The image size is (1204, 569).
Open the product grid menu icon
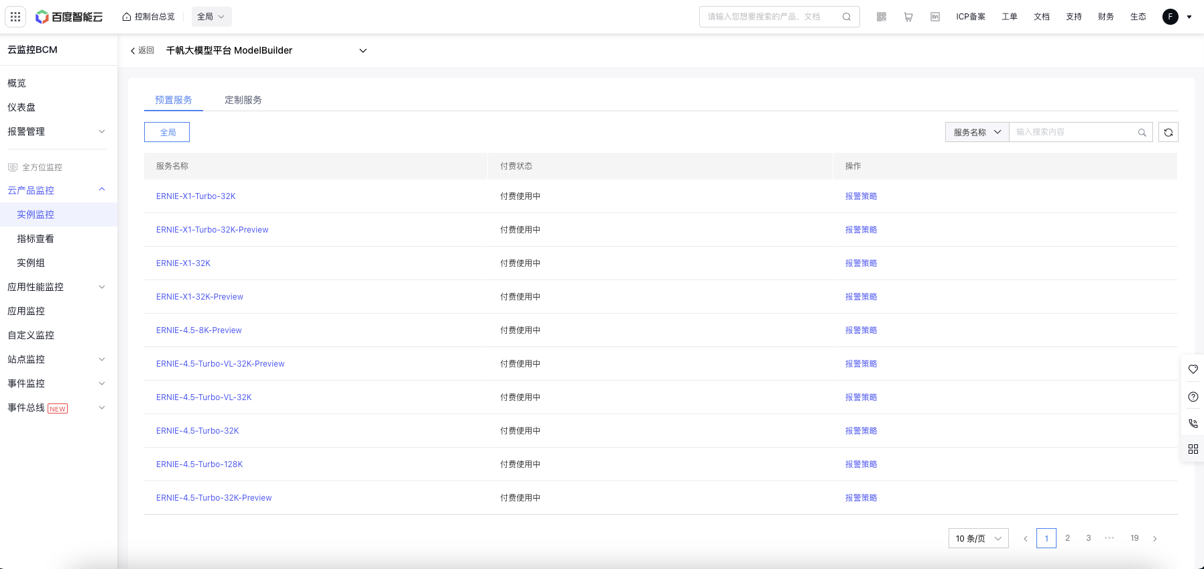[x=15, y=17]
